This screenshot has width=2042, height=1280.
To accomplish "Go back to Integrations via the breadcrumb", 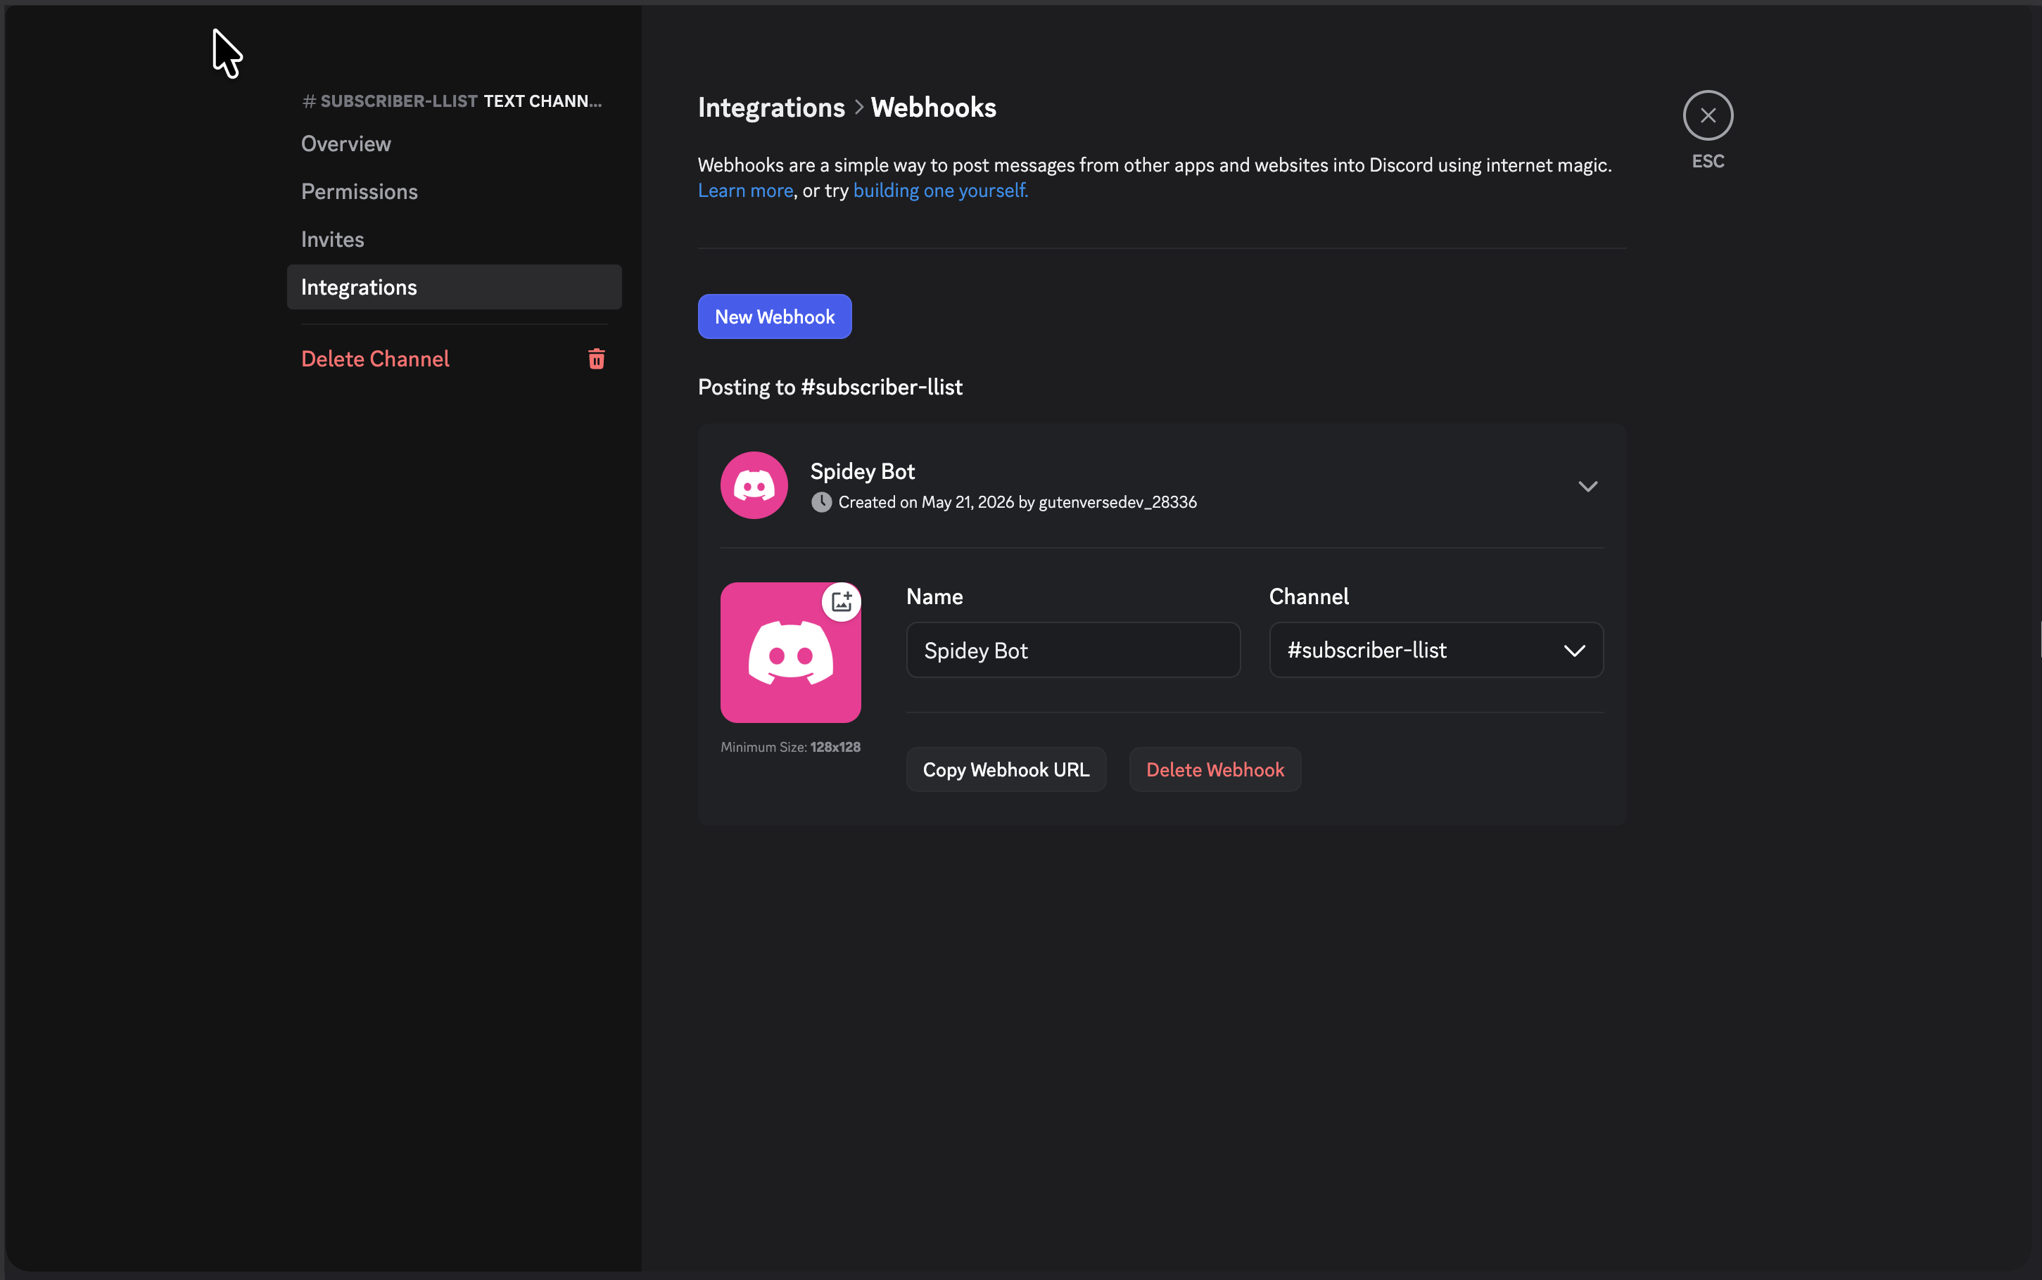I will coord(770,108).
